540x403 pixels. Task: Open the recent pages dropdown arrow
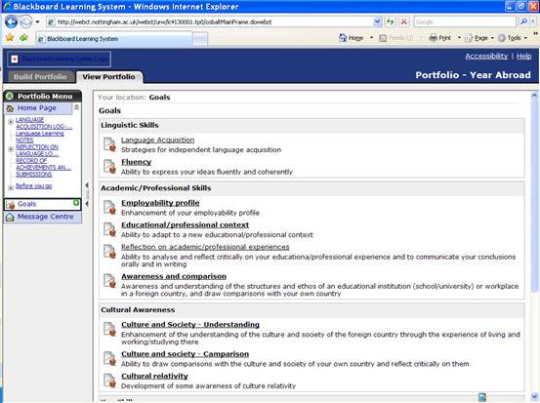click(x=37, y=22)
